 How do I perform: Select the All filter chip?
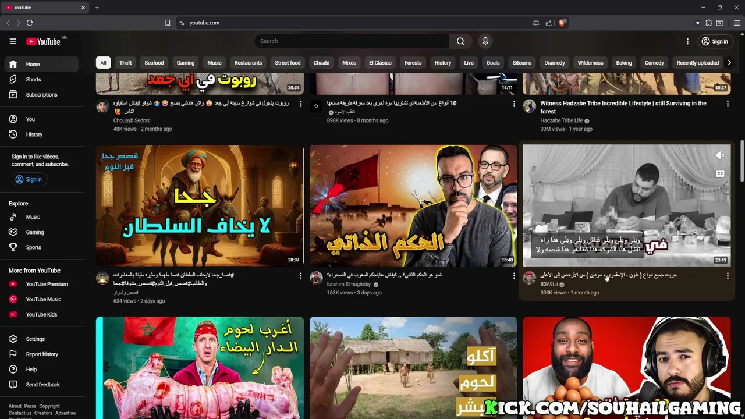(103, 63)
